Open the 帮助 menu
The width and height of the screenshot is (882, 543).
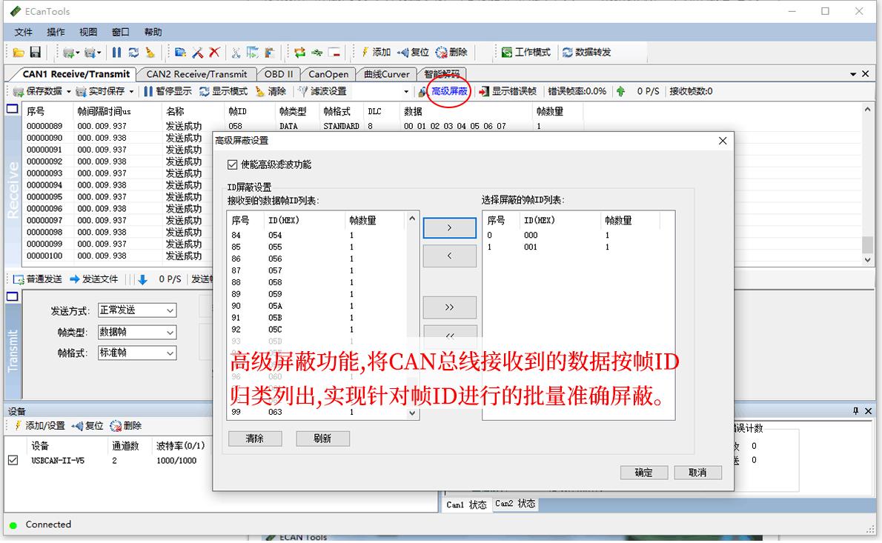[153, 32]
